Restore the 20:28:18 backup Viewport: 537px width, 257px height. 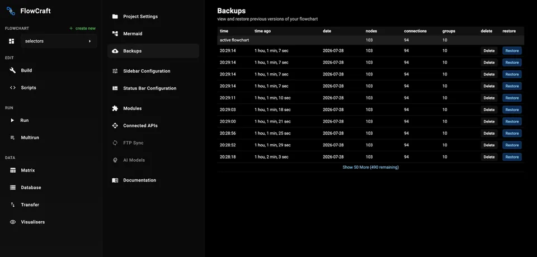click(512, 157)
